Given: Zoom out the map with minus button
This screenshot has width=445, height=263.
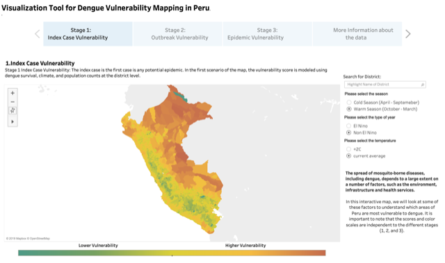Looking at the screenshot, I should [13, 101].
